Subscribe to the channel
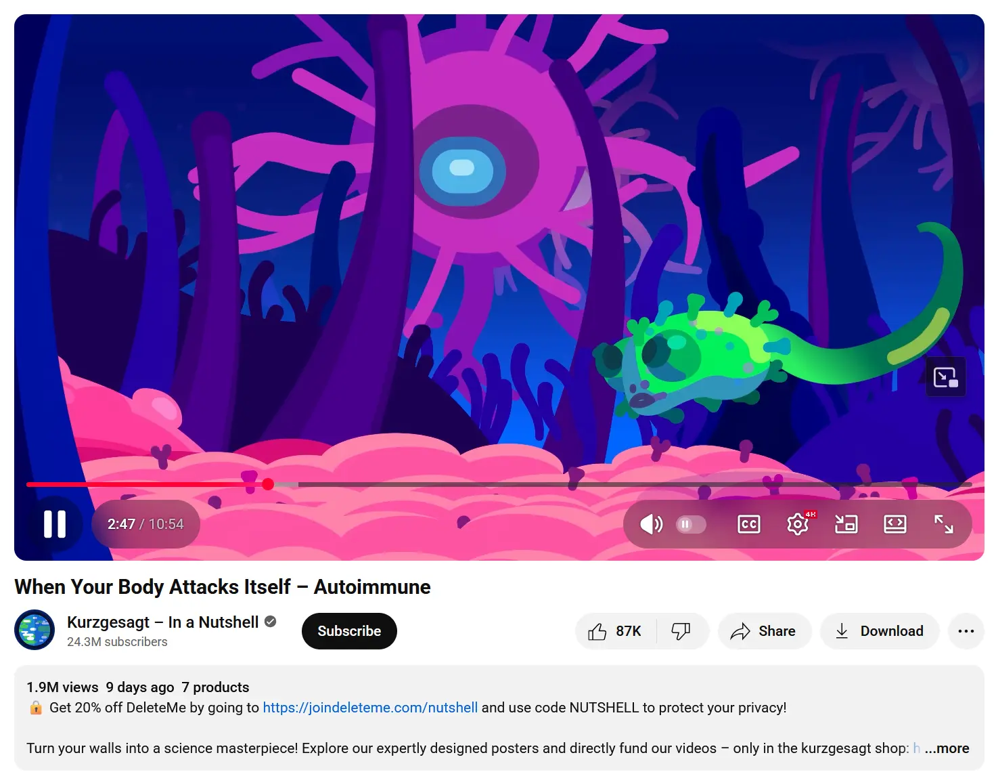 [x=349, y=631]
